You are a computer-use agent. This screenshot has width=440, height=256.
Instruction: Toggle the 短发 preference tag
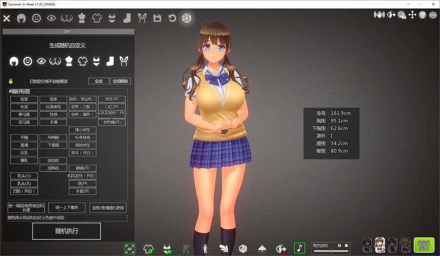click(x=24, y=99)
